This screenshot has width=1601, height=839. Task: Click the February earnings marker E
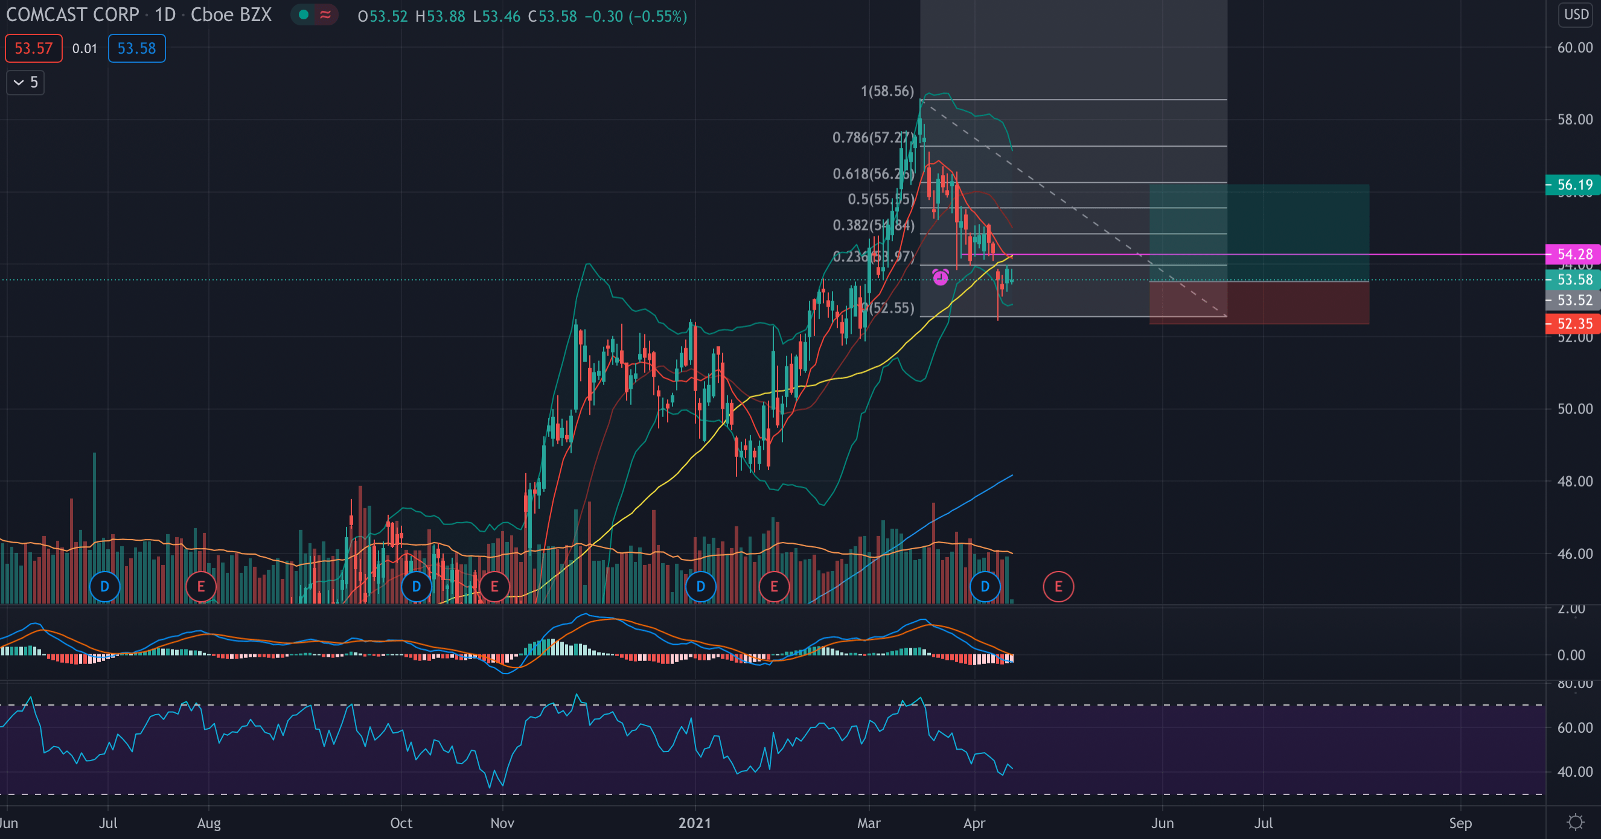[774, 586]
